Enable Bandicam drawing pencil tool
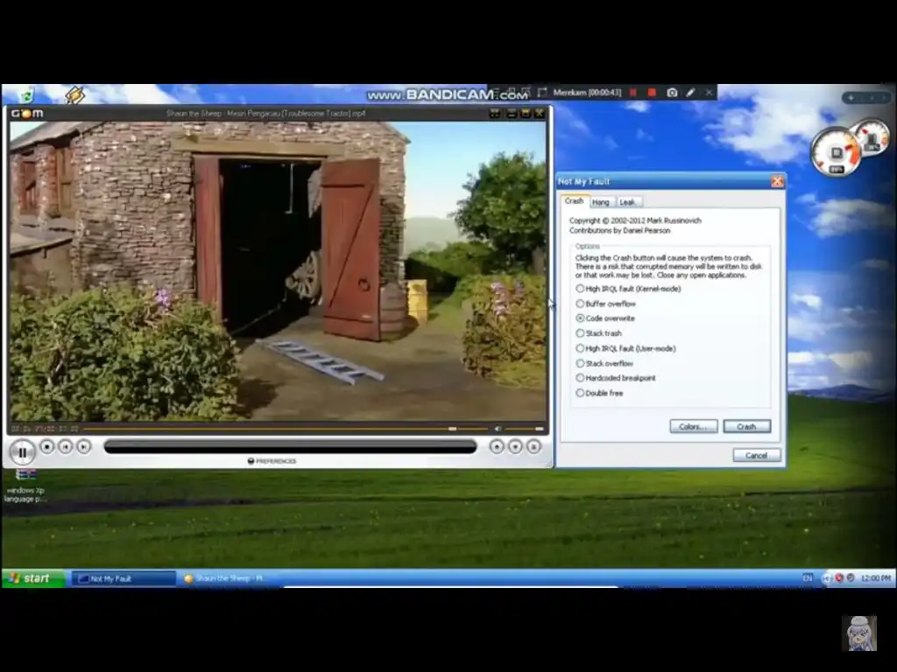Viewport: 897px width, 672px height. click(690, 92)
